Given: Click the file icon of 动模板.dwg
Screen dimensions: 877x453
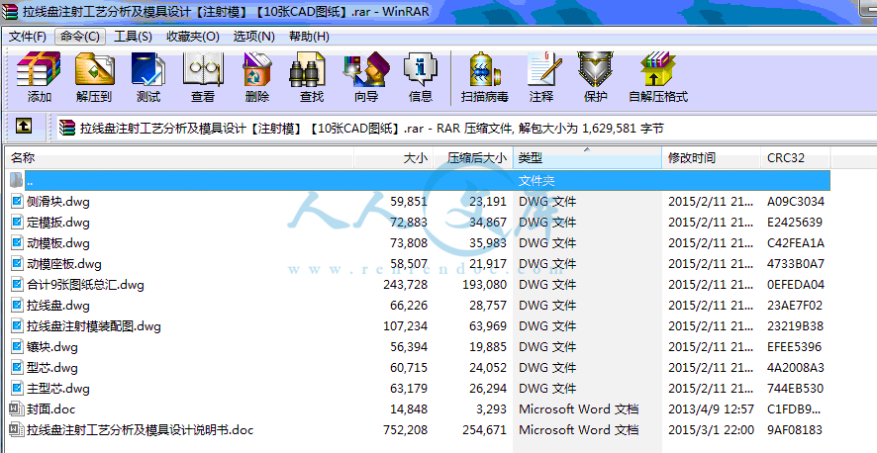Looking at the screenshot, I should tap(18, 243).
